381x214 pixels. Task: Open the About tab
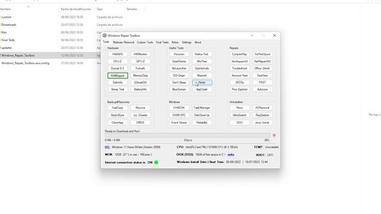pyautogui.click(x=198, y=42)
